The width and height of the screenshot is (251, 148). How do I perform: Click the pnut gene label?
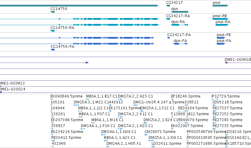(216, 3)
